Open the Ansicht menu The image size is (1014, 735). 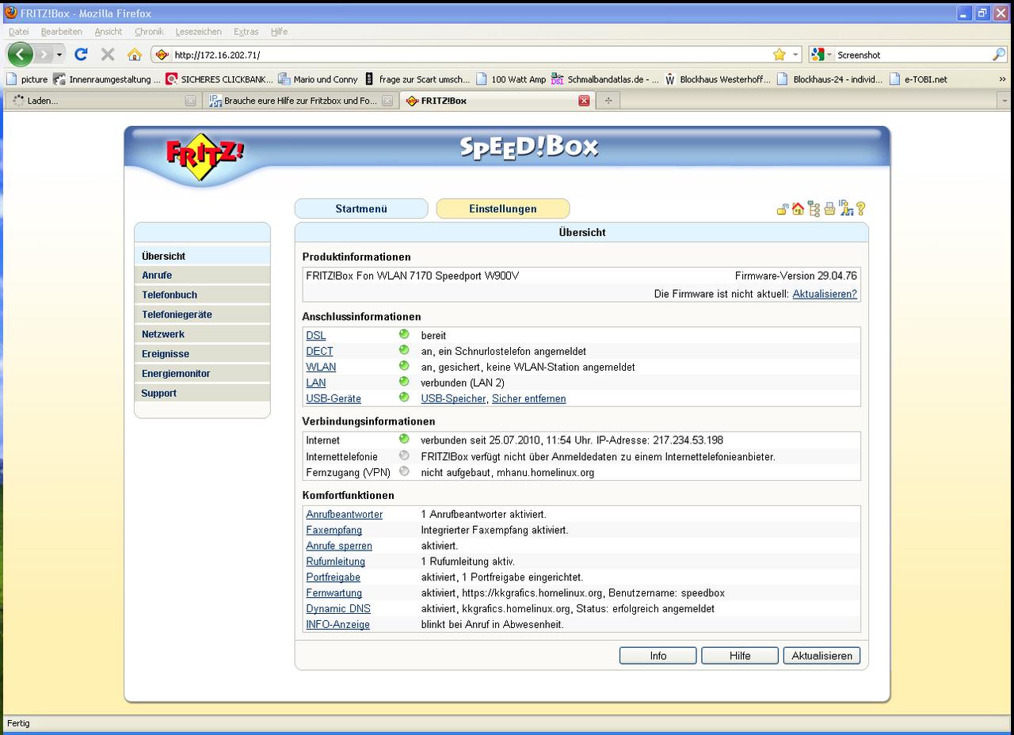[x=109, y=32]
